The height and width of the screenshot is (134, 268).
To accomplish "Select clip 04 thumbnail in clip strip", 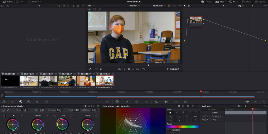I will [x=67, y=81].
